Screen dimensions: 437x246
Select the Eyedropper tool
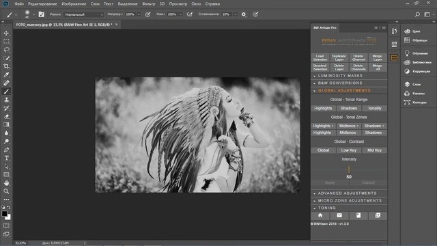pos(6,74)
